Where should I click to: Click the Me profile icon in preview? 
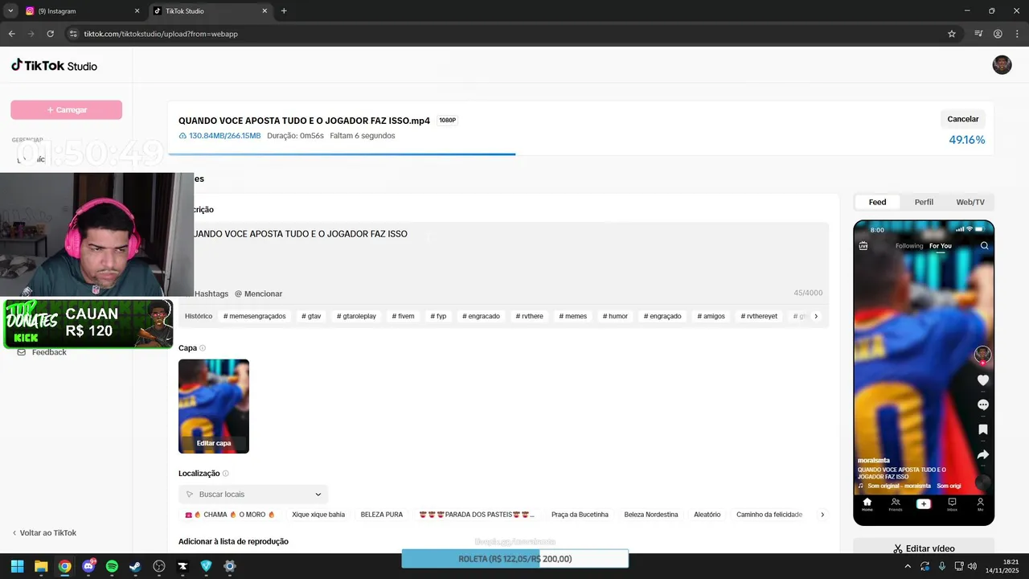coord(980,504)
